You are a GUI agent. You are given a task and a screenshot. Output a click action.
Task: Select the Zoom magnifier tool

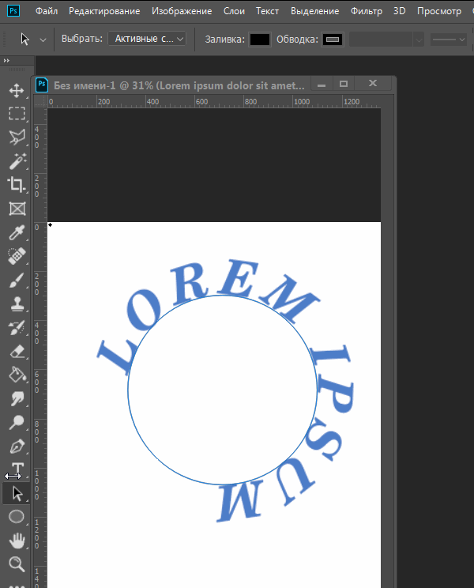click(x=17, y=564)
